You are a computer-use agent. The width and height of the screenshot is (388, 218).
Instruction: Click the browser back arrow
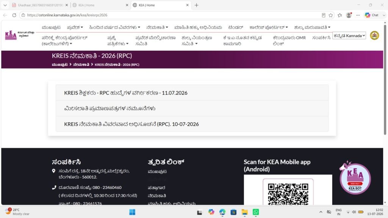5,15
